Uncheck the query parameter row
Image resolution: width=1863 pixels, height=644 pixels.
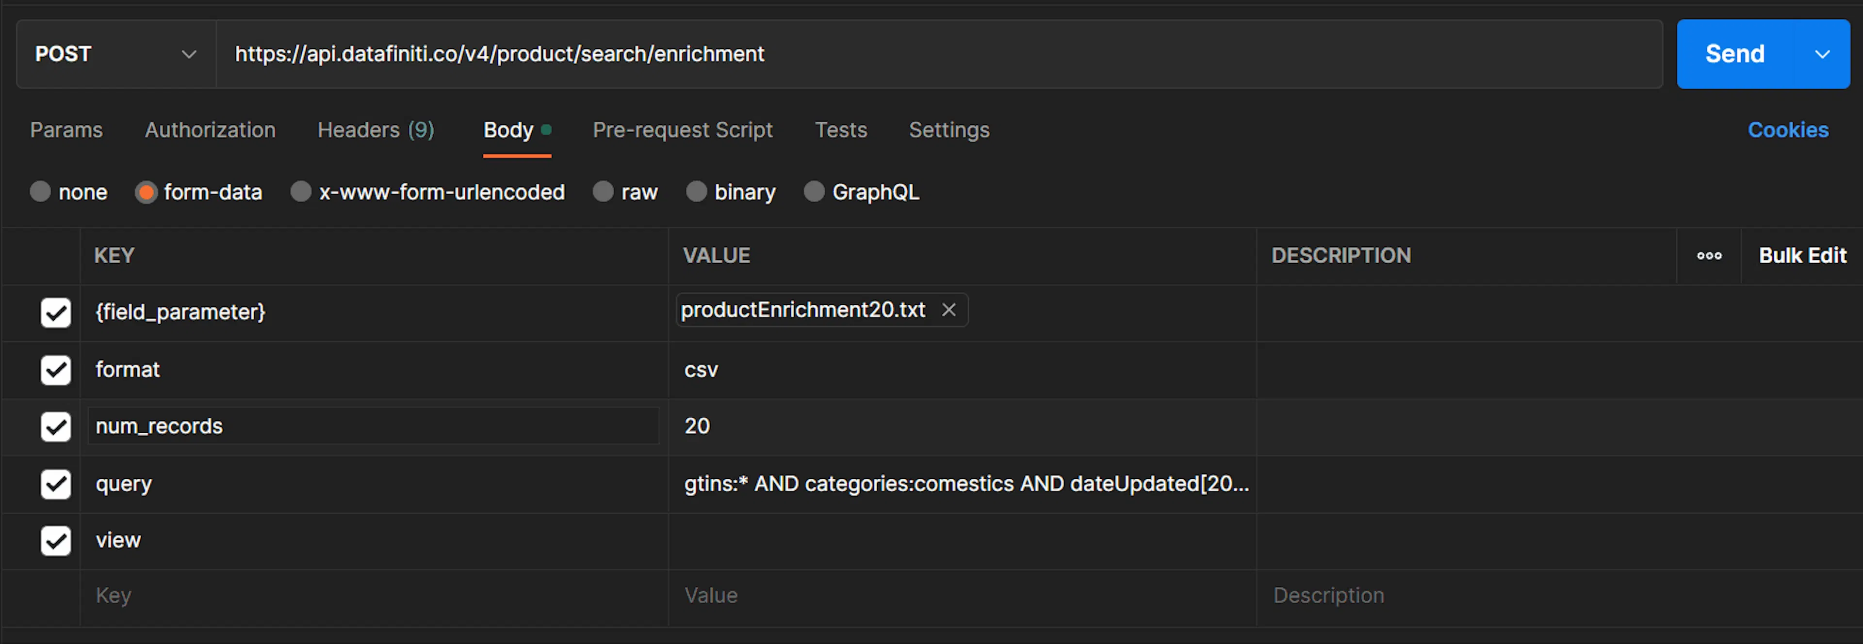(x=56, y=484)
